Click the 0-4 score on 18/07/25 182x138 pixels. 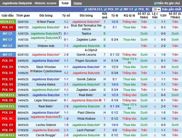click(x=66, y=27)
